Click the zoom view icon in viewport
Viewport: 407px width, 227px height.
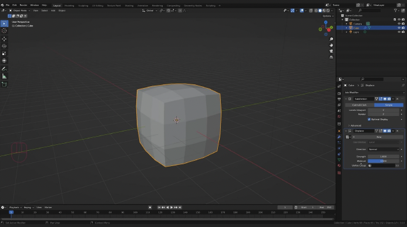pyautogui.click(x=331, y=39)
